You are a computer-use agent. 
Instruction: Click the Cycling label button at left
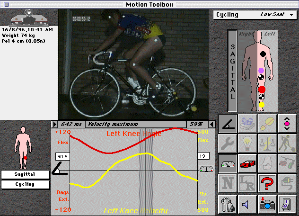click(25, 184)
